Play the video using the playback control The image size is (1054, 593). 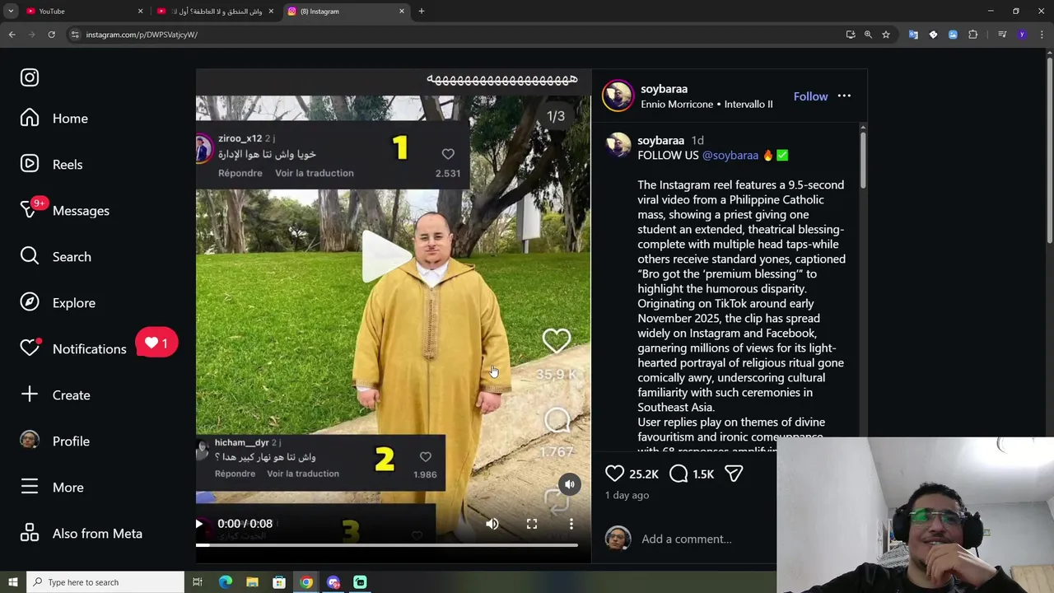point(198,524)
